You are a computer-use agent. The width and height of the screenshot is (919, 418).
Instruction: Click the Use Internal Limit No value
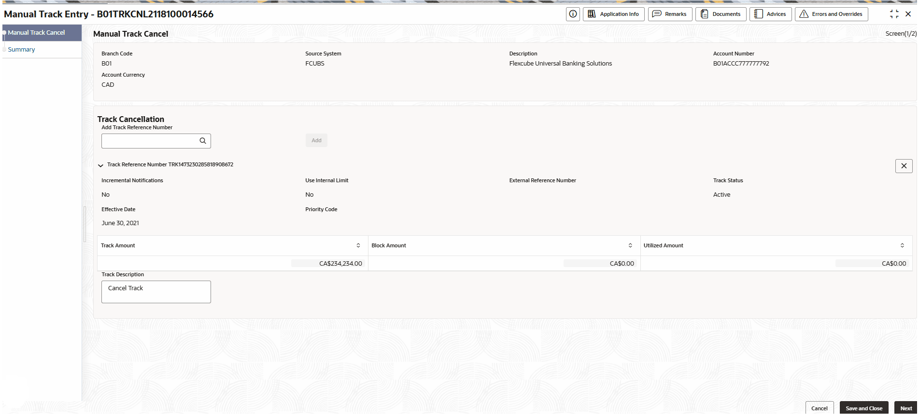(310, 194)
